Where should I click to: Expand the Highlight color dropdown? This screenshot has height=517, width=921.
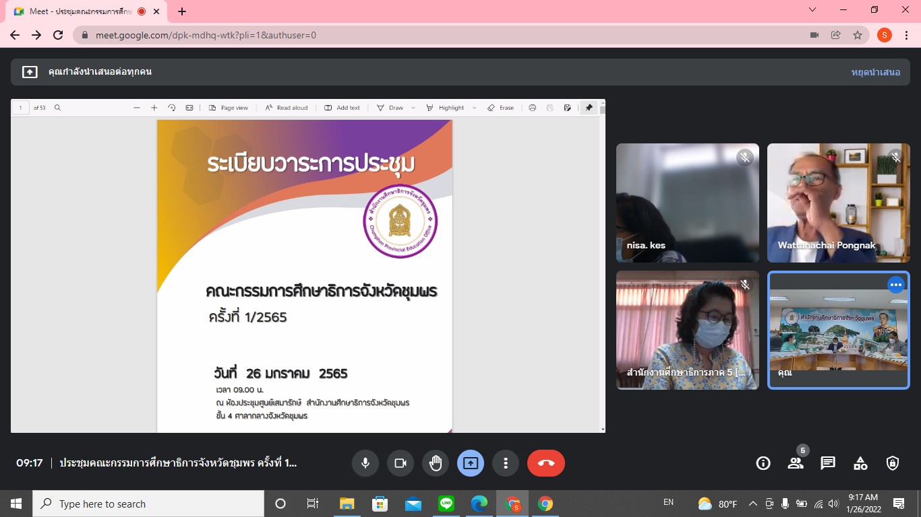[474, 108]
